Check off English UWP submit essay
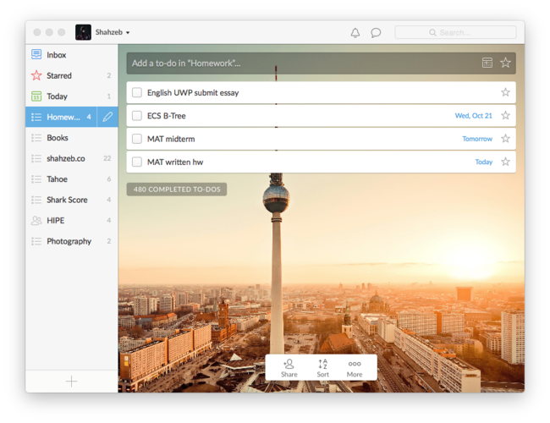550x423 pixels. coord(137,92)
